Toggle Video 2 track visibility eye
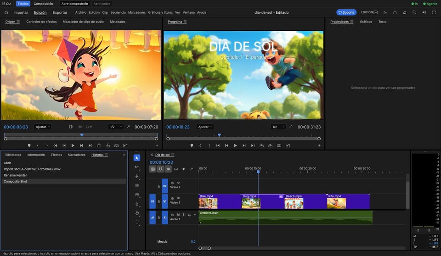The image size is (441, 256). 178,183
